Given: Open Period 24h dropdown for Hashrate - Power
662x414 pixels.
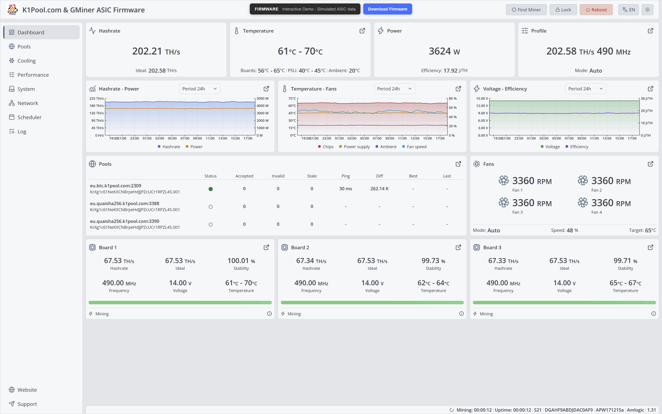Looking at the screenshot, I should tap(200, 89).
